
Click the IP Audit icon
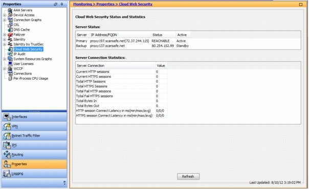click(x=10, y=54)
